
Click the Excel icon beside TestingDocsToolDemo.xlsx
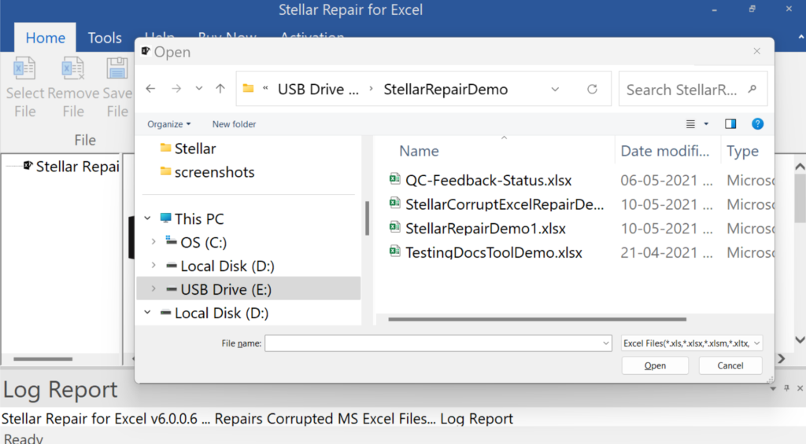tap(395, 251)
